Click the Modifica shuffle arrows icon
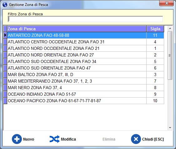This screenshot has height=149, width=176. (x=55, y=139)
